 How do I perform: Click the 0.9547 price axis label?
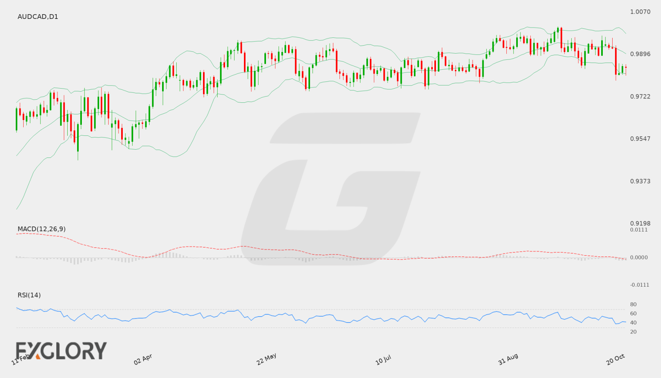(x=640, y=139)
